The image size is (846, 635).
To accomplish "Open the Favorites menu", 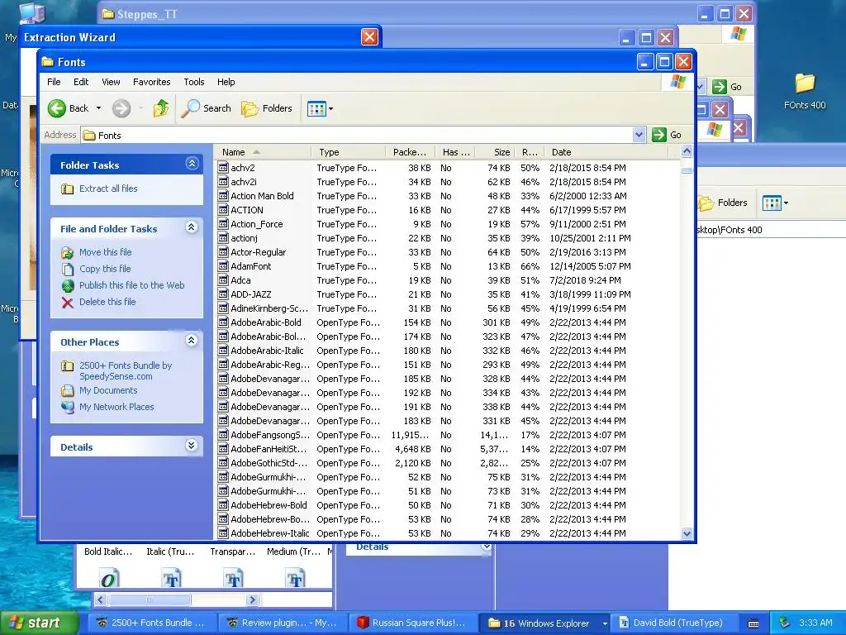I will [x=152, y=82].
